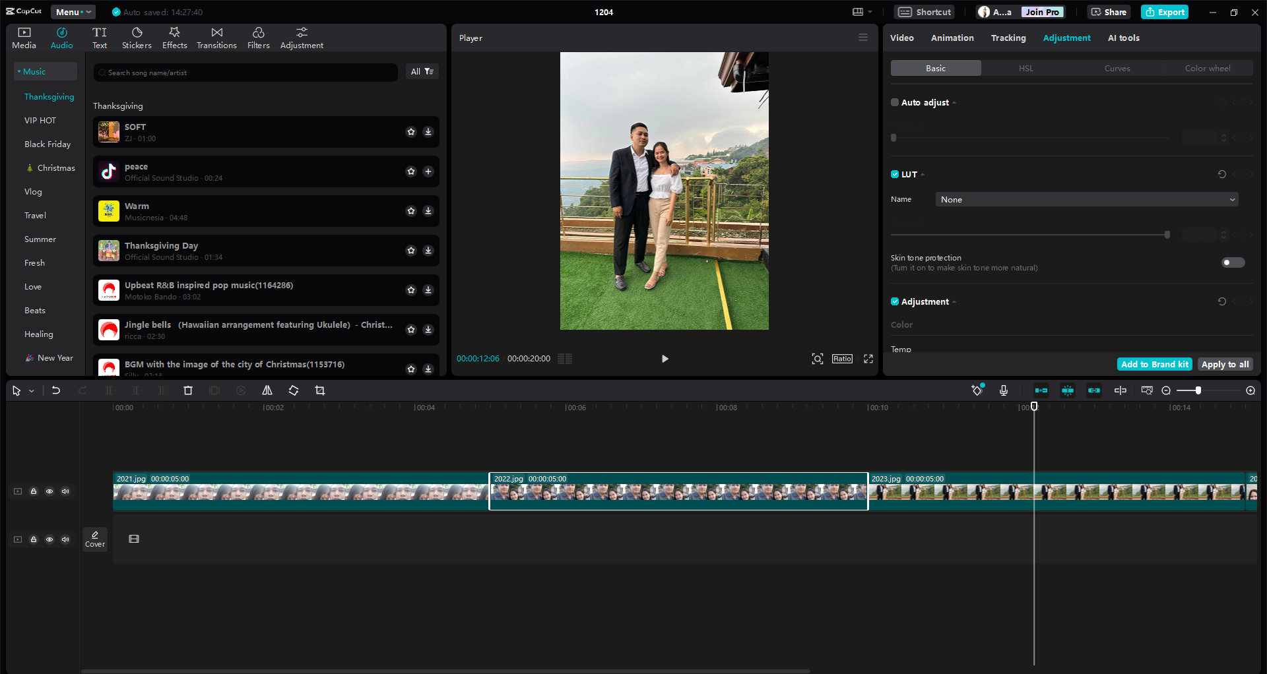Open the All filter dropdown for music
The width and height of the screenshot is (1267, 674).
click(422, 72)
